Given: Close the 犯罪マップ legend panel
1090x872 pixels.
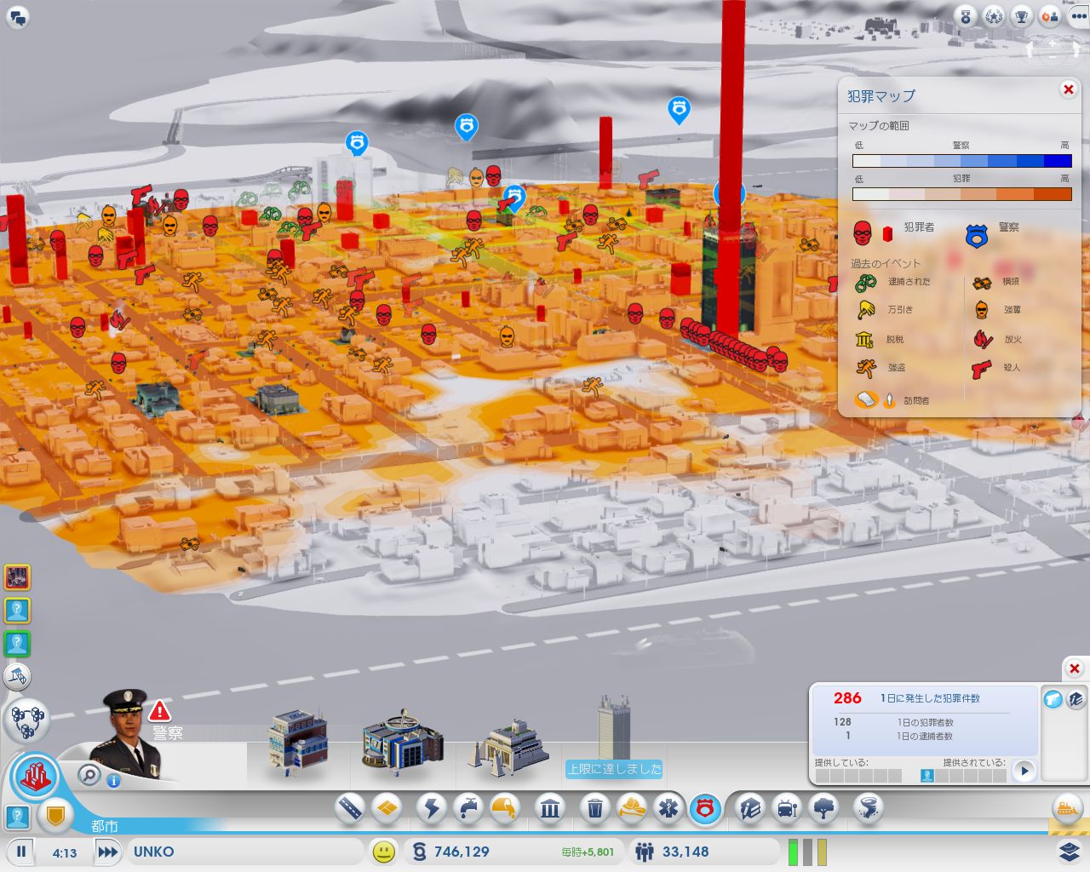Looking at the screenshot, I should point(1068,89).
